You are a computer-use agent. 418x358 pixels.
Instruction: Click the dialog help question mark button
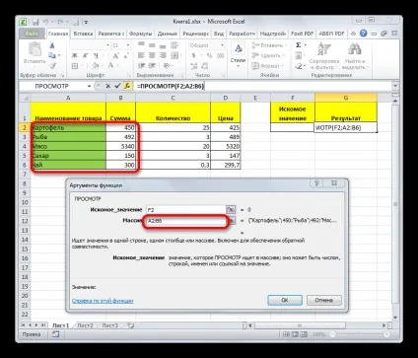click(x=316, y=183)
